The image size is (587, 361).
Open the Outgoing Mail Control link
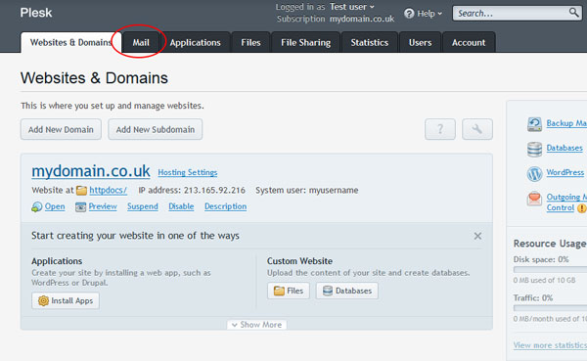(x=566, y=203)
